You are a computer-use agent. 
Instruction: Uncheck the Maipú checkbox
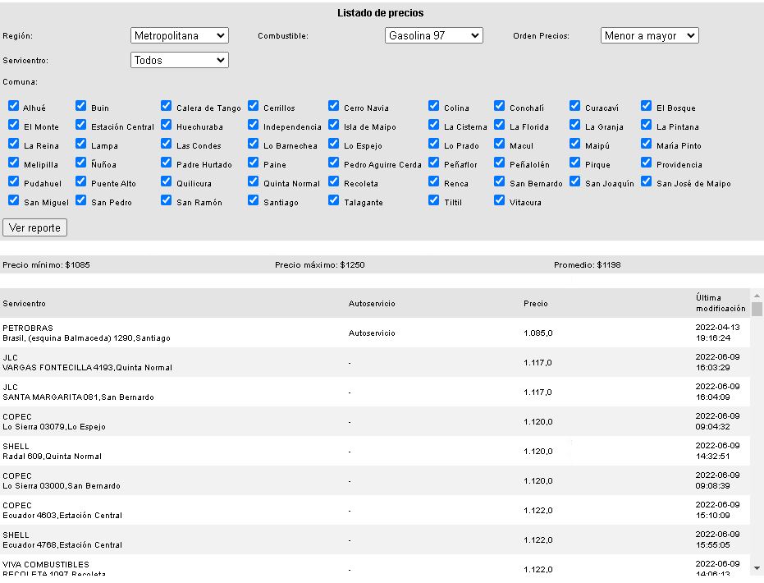click(x=575, y=144)
